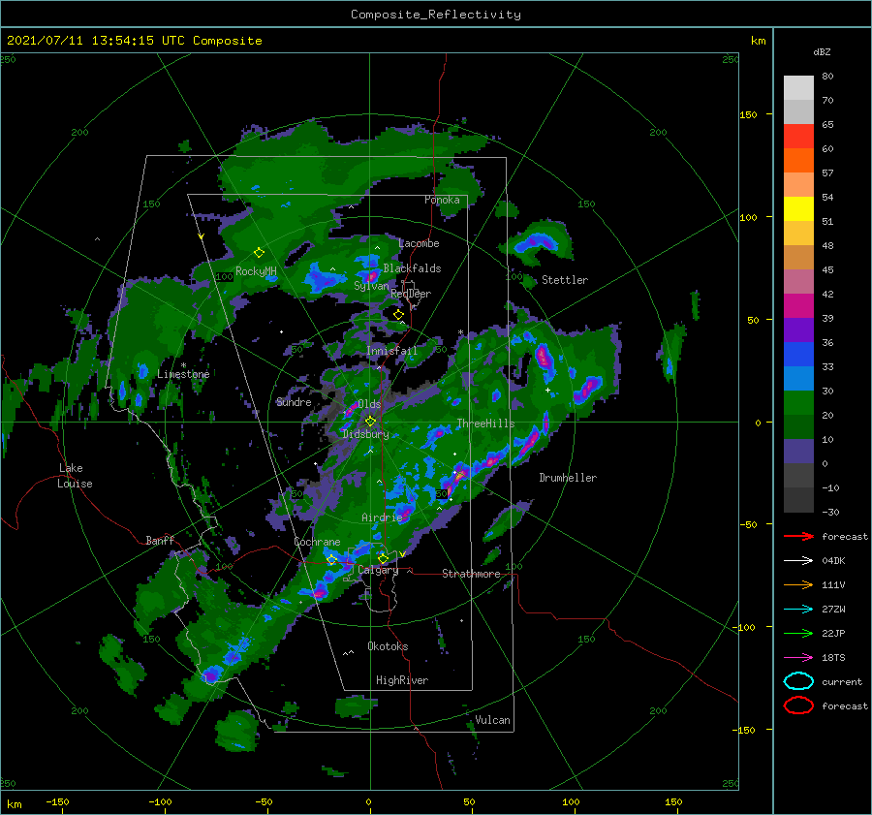Click the Limestone label on map
This screenshot has height=815, width=872.
[183, 374]
